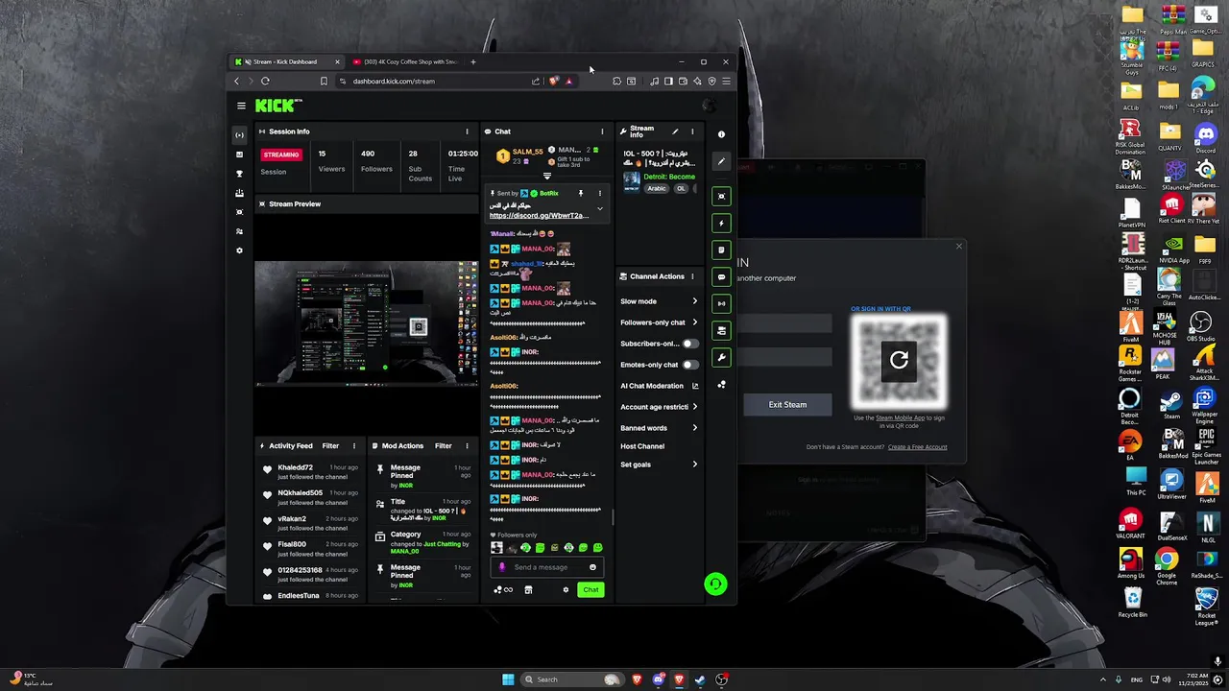Send message with green Chat button
This screenshot has width=1229, height=691.
pos(590,590)
